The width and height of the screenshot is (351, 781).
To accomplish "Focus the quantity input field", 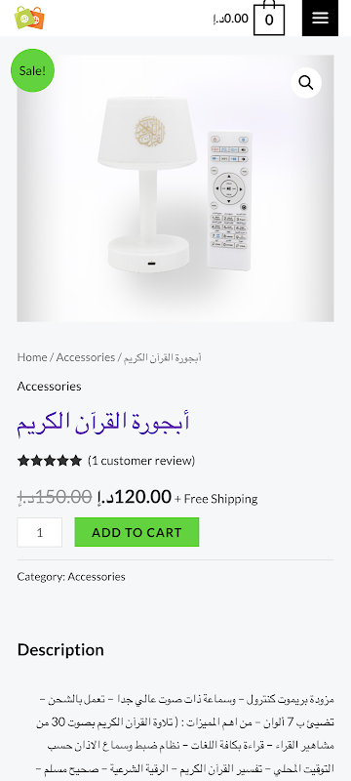I will (40, 532).
